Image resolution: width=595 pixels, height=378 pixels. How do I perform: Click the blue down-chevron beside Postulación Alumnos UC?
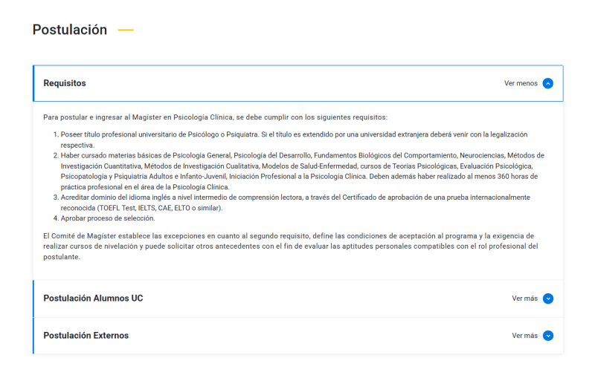click(547, 299)
